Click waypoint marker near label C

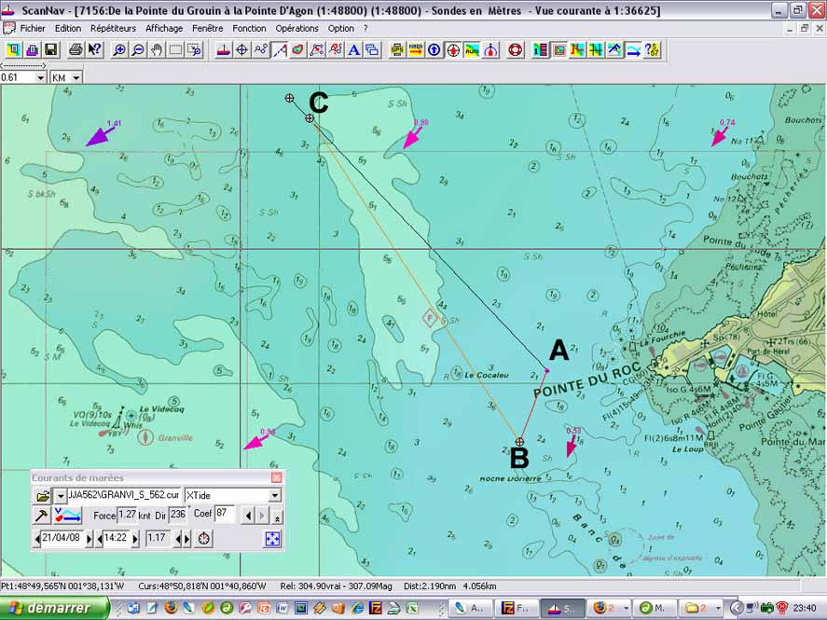click(x=310, y=118)
